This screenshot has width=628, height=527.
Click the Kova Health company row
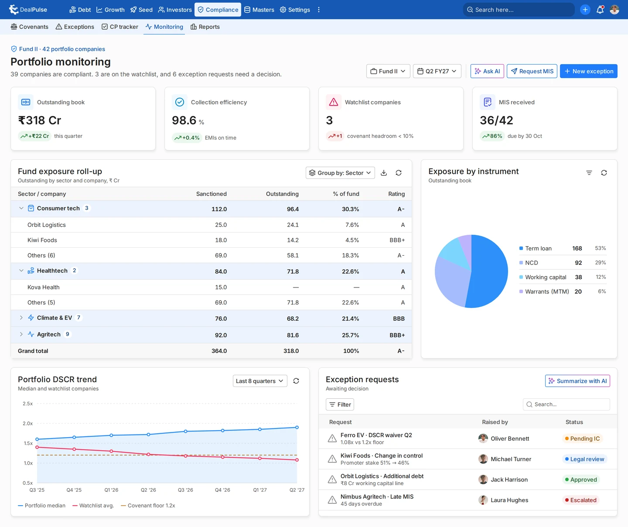(212, 287)
